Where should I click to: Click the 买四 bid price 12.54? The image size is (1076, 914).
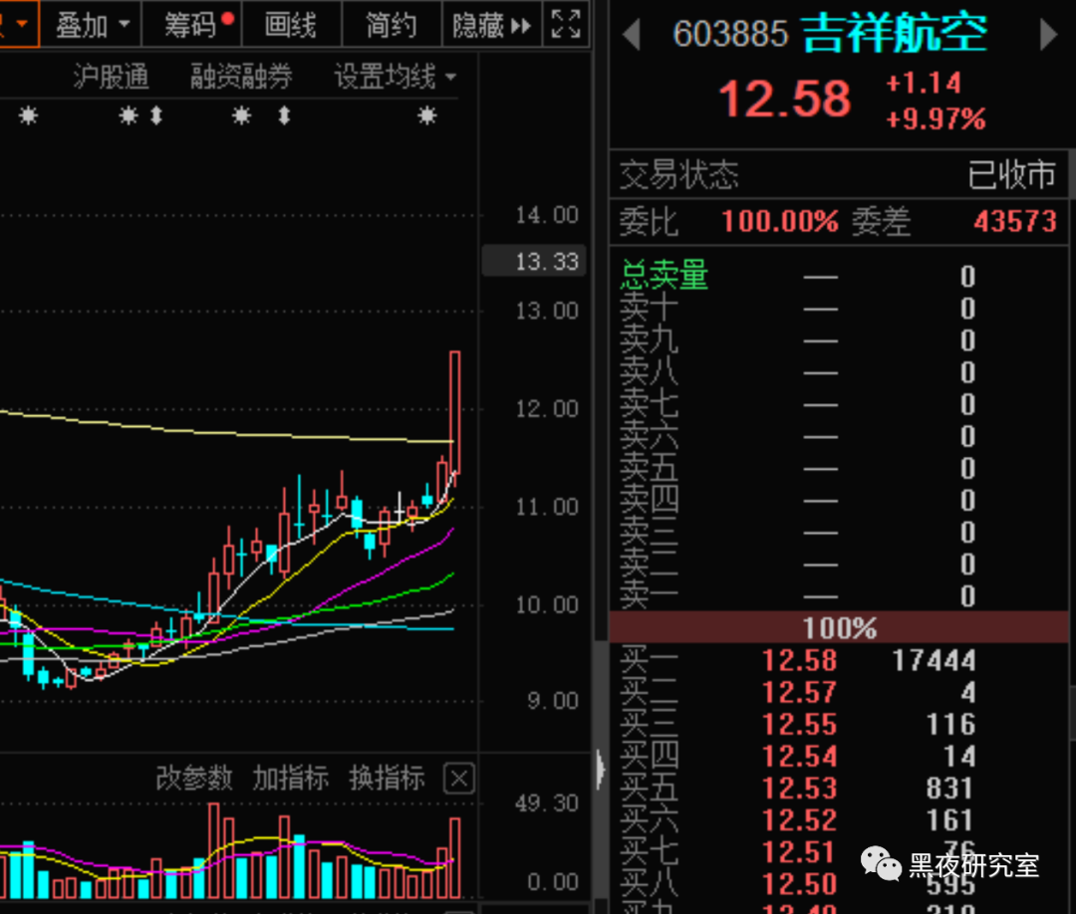tap(799, 757)
